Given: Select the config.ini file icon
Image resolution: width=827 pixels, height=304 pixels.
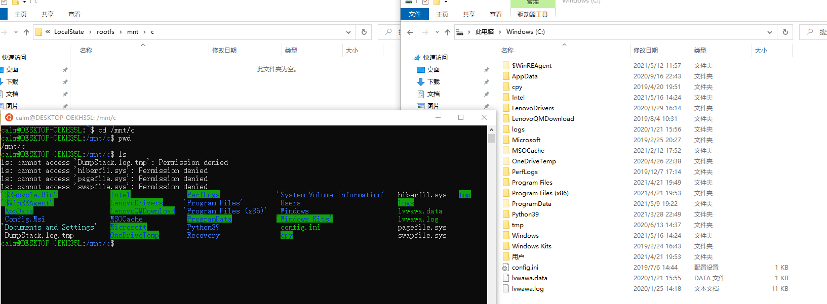Looking at the screenshot, I should [505, 268].
